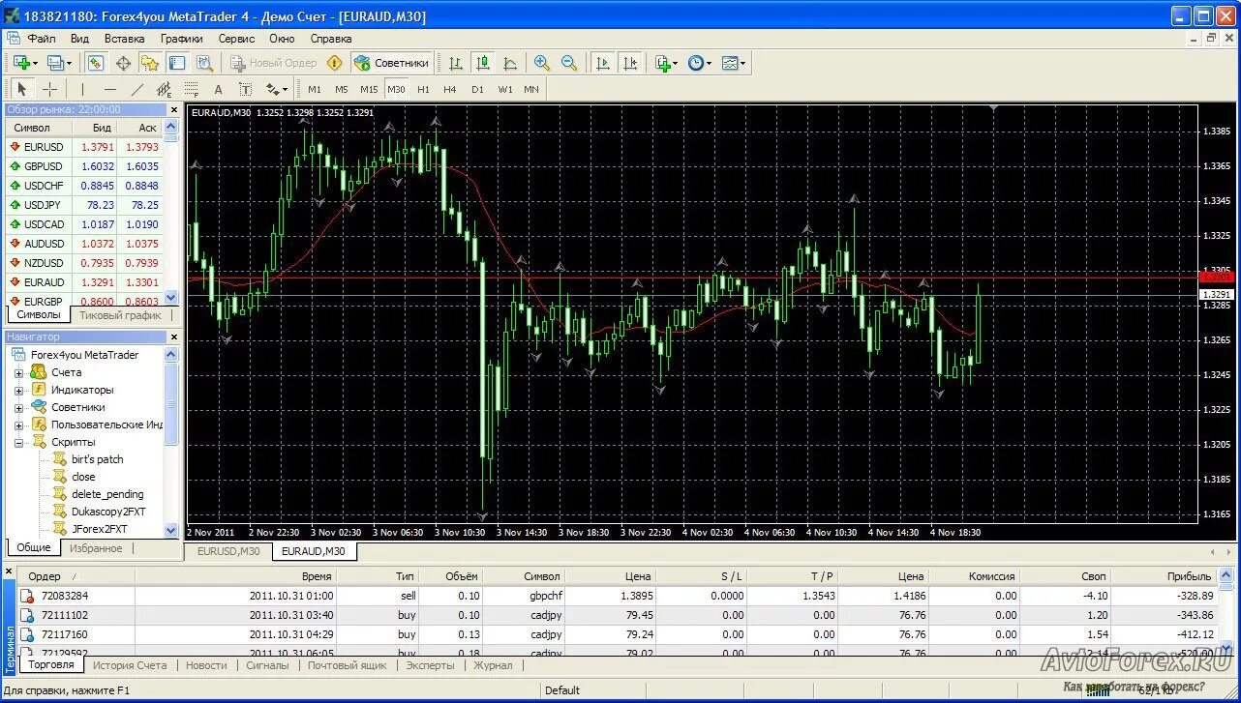Toggle the Chart Shift button
The height and width of the screenshot is (703, 1241).
click(630, 63)
